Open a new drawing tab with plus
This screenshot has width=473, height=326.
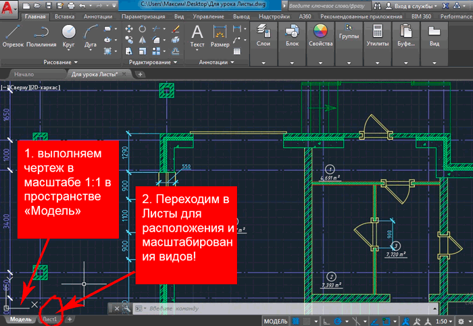tap(141, 74)
